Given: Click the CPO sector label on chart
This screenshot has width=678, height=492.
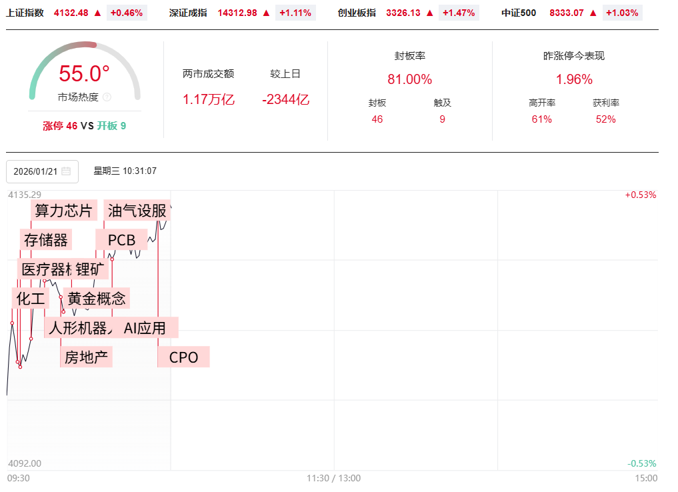Looking at the screenshot, I should tap(183, 357).
